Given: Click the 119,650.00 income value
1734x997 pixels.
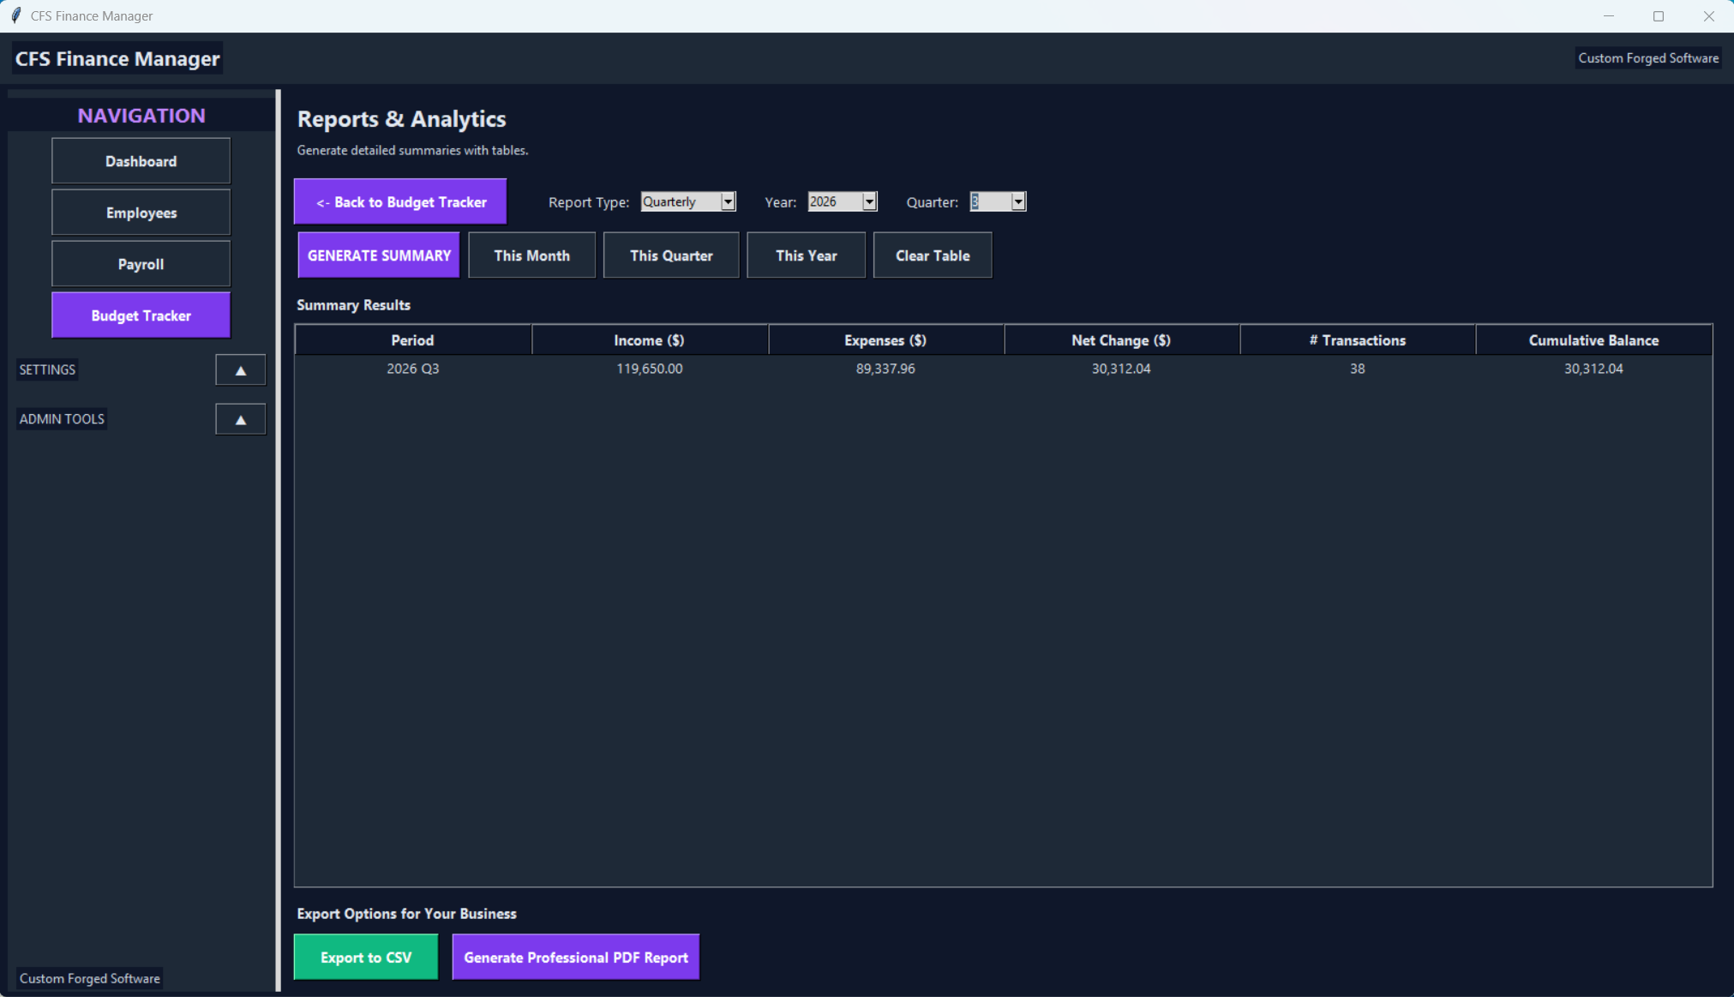Looking at the screenshot, I should [x=650, y=369].
